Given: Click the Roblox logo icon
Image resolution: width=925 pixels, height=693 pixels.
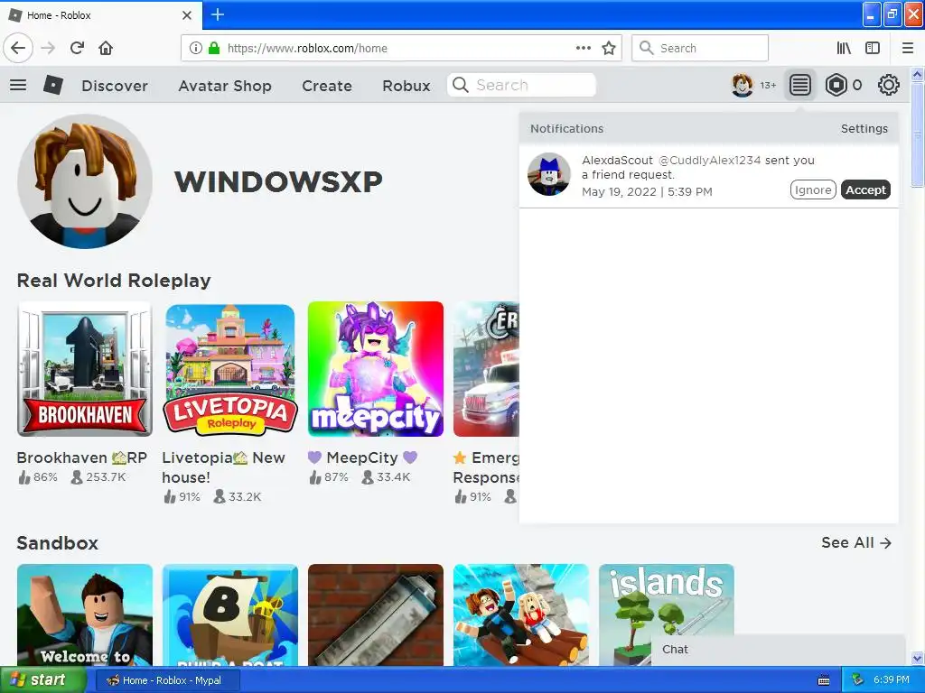Looking at the screenshot, I should coord(53,86).
